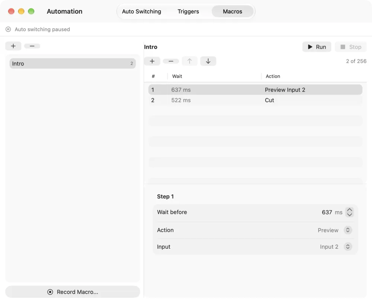Add a new macro to the list

pyautogui.click(x=13, y=46)
